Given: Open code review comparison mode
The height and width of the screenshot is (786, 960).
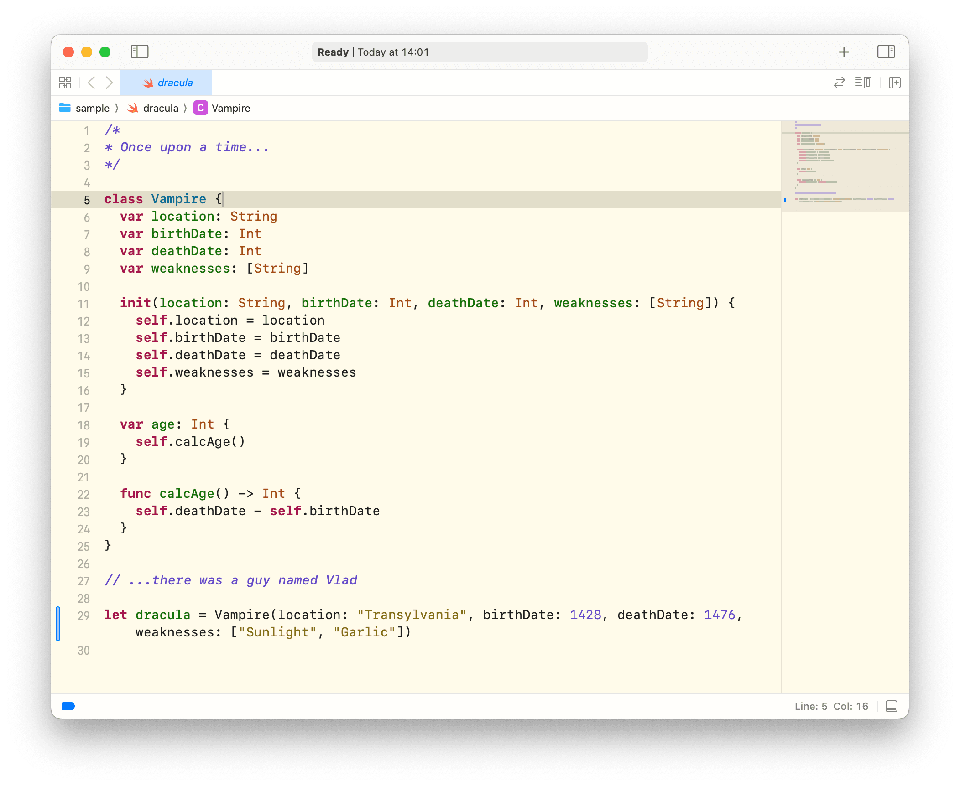Looking at the screenshot, I should [x=840, y=83].
